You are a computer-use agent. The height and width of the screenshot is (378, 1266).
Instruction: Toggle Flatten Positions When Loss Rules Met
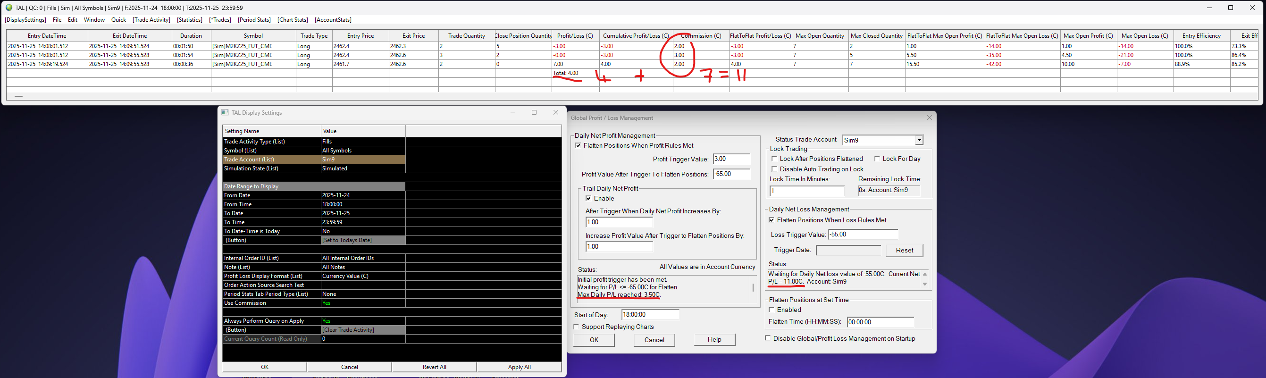click(771, 220)
